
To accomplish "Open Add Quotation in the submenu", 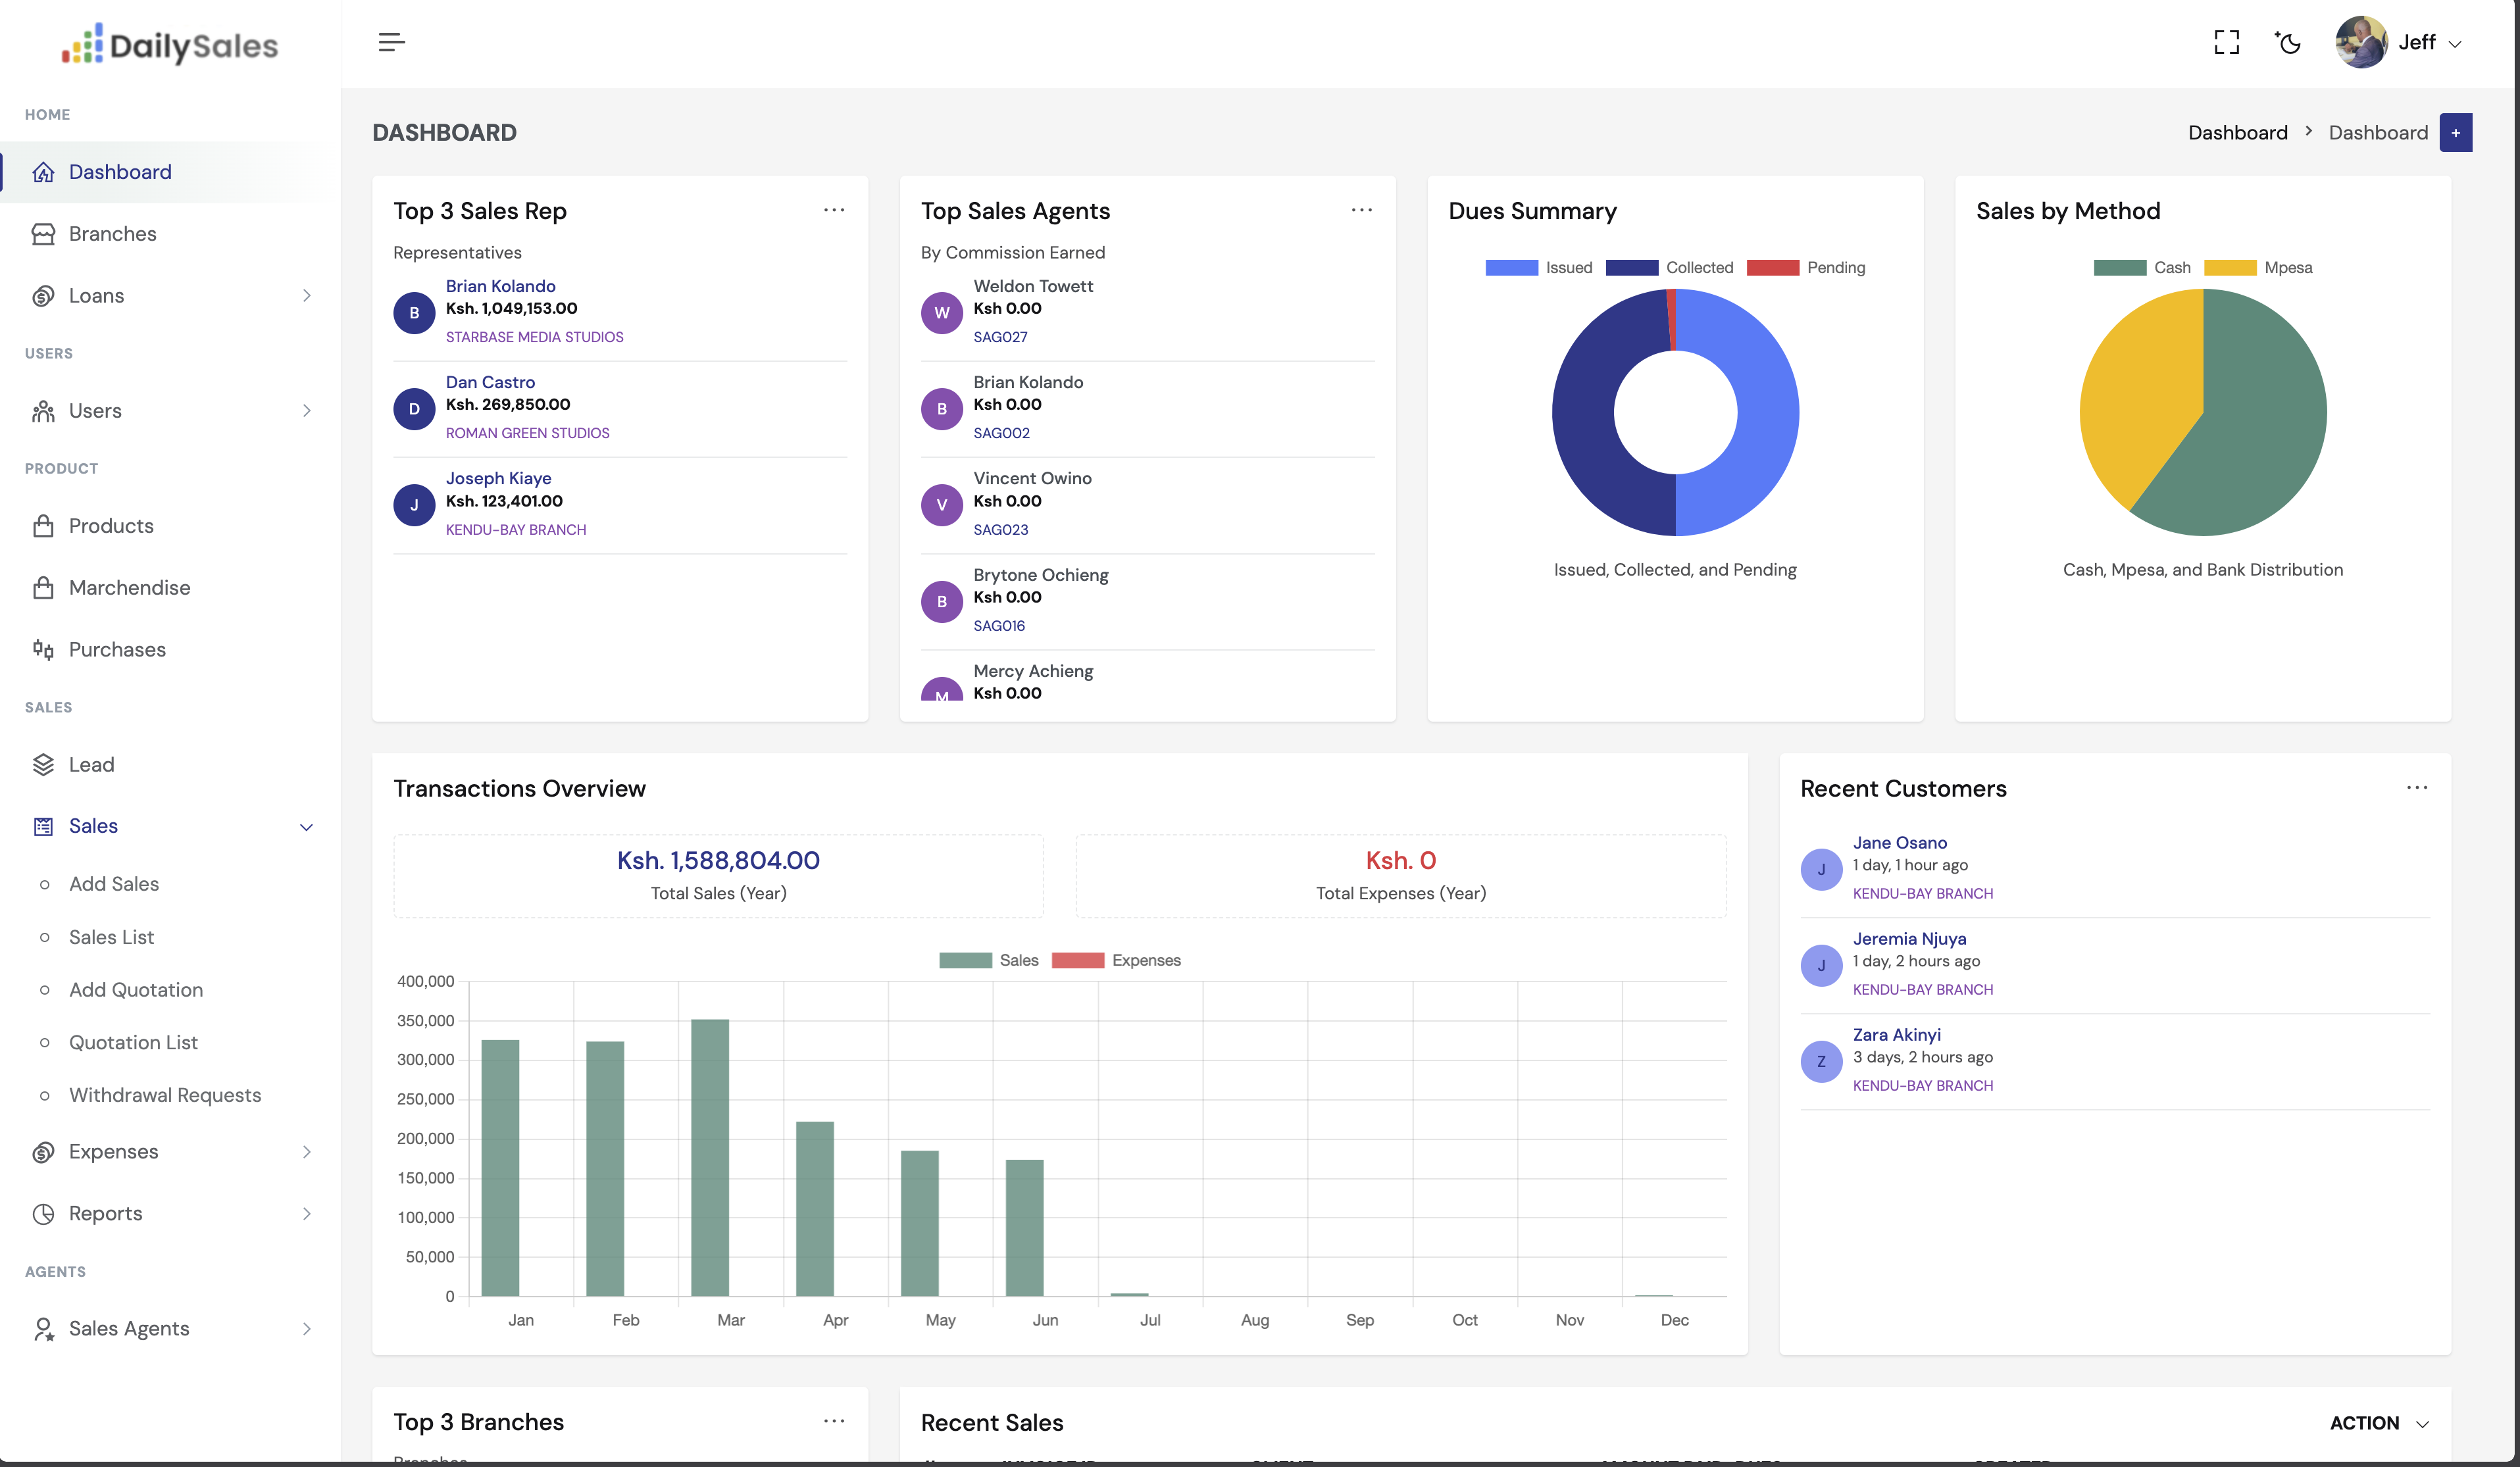I will click(136, 990).
